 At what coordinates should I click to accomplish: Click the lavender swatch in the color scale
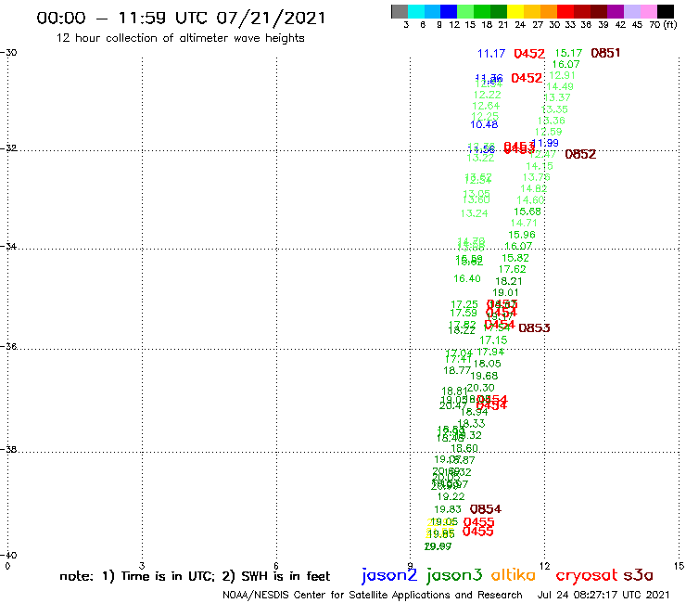tap(631, 11)
